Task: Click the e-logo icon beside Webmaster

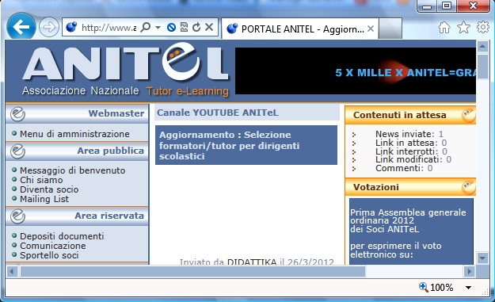Action: 17,114
